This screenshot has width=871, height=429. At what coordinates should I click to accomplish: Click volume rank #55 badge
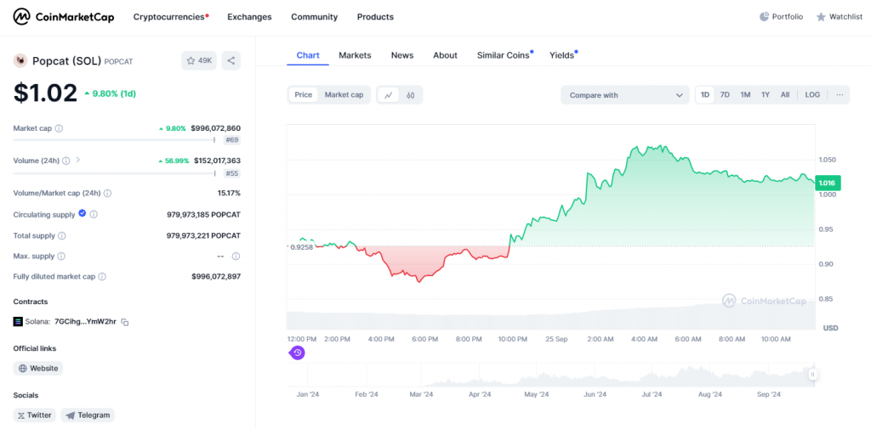point(232,173)
